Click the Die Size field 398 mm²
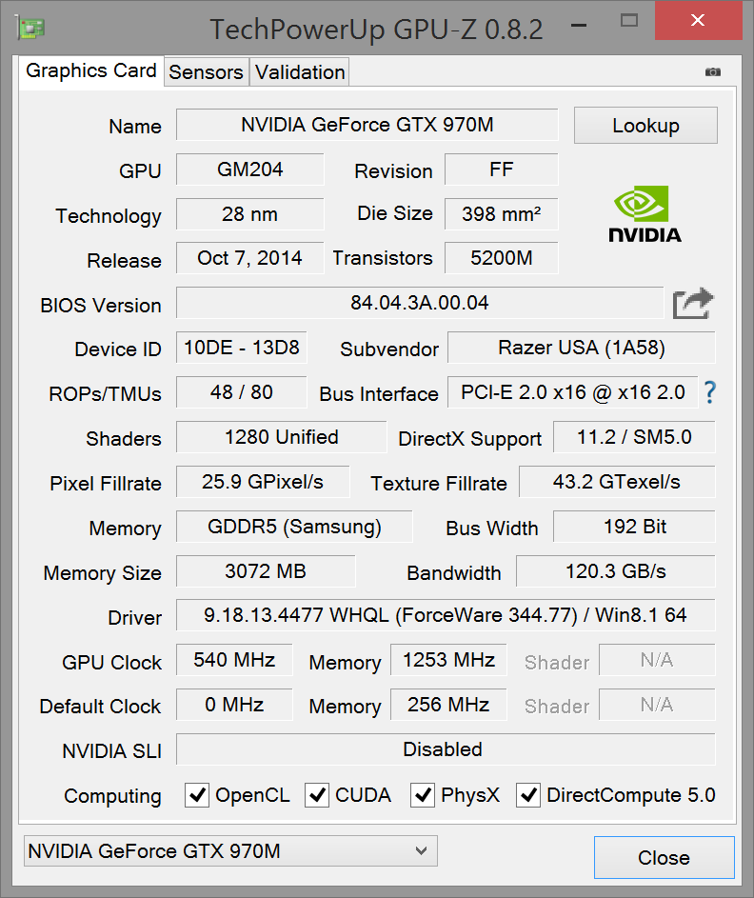 (x=502, y=214)
